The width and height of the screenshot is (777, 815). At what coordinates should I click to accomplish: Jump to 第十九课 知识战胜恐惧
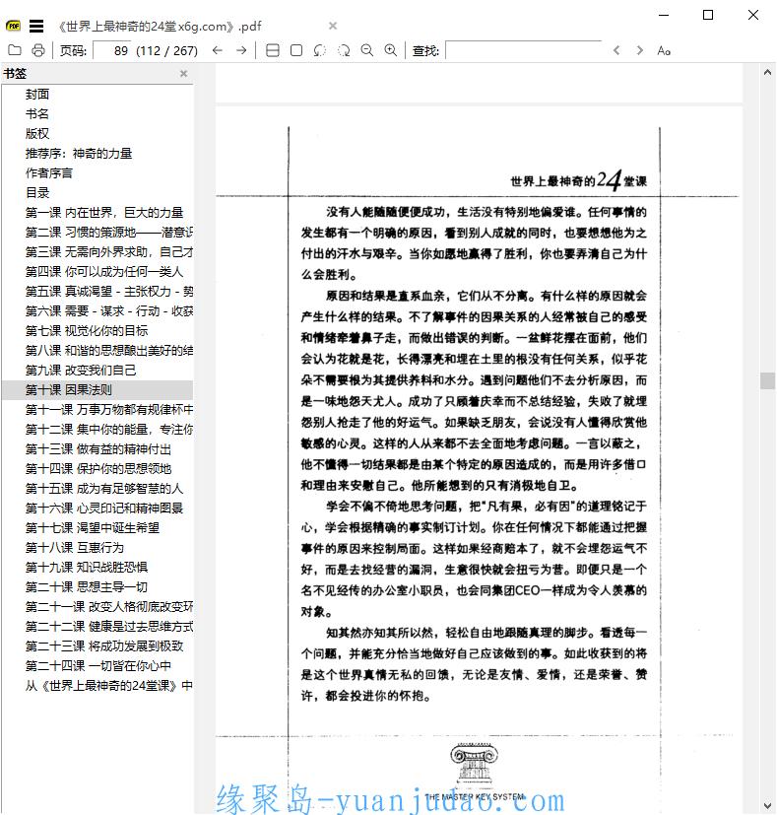click(87, 567)
